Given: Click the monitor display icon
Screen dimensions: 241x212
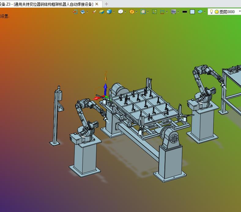Looking at the screenshot, I should (173, 12).
